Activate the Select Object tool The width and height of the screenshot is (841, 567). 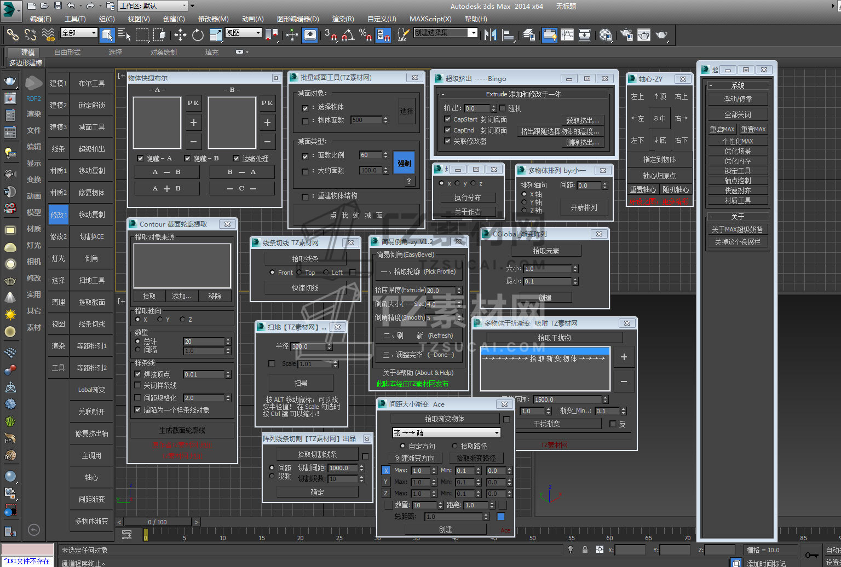(107, 34)
